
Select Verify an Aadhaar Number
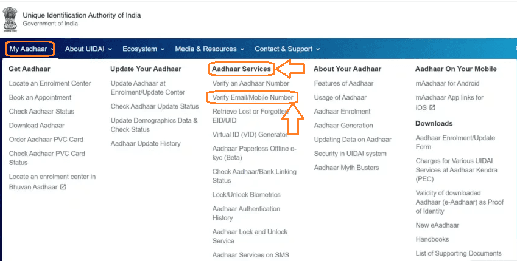click(251, 83)
